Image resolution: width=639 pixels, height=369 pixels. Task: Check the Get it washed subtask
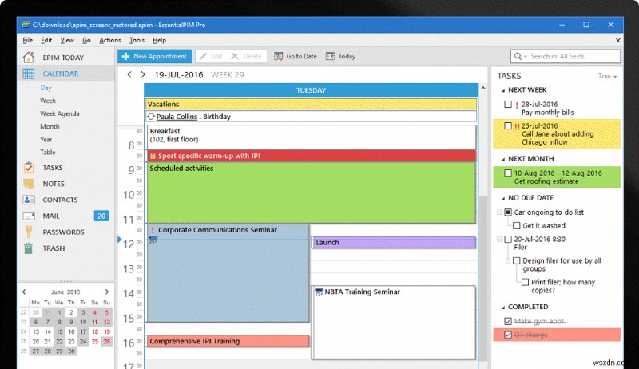click(x=516, y=226)
